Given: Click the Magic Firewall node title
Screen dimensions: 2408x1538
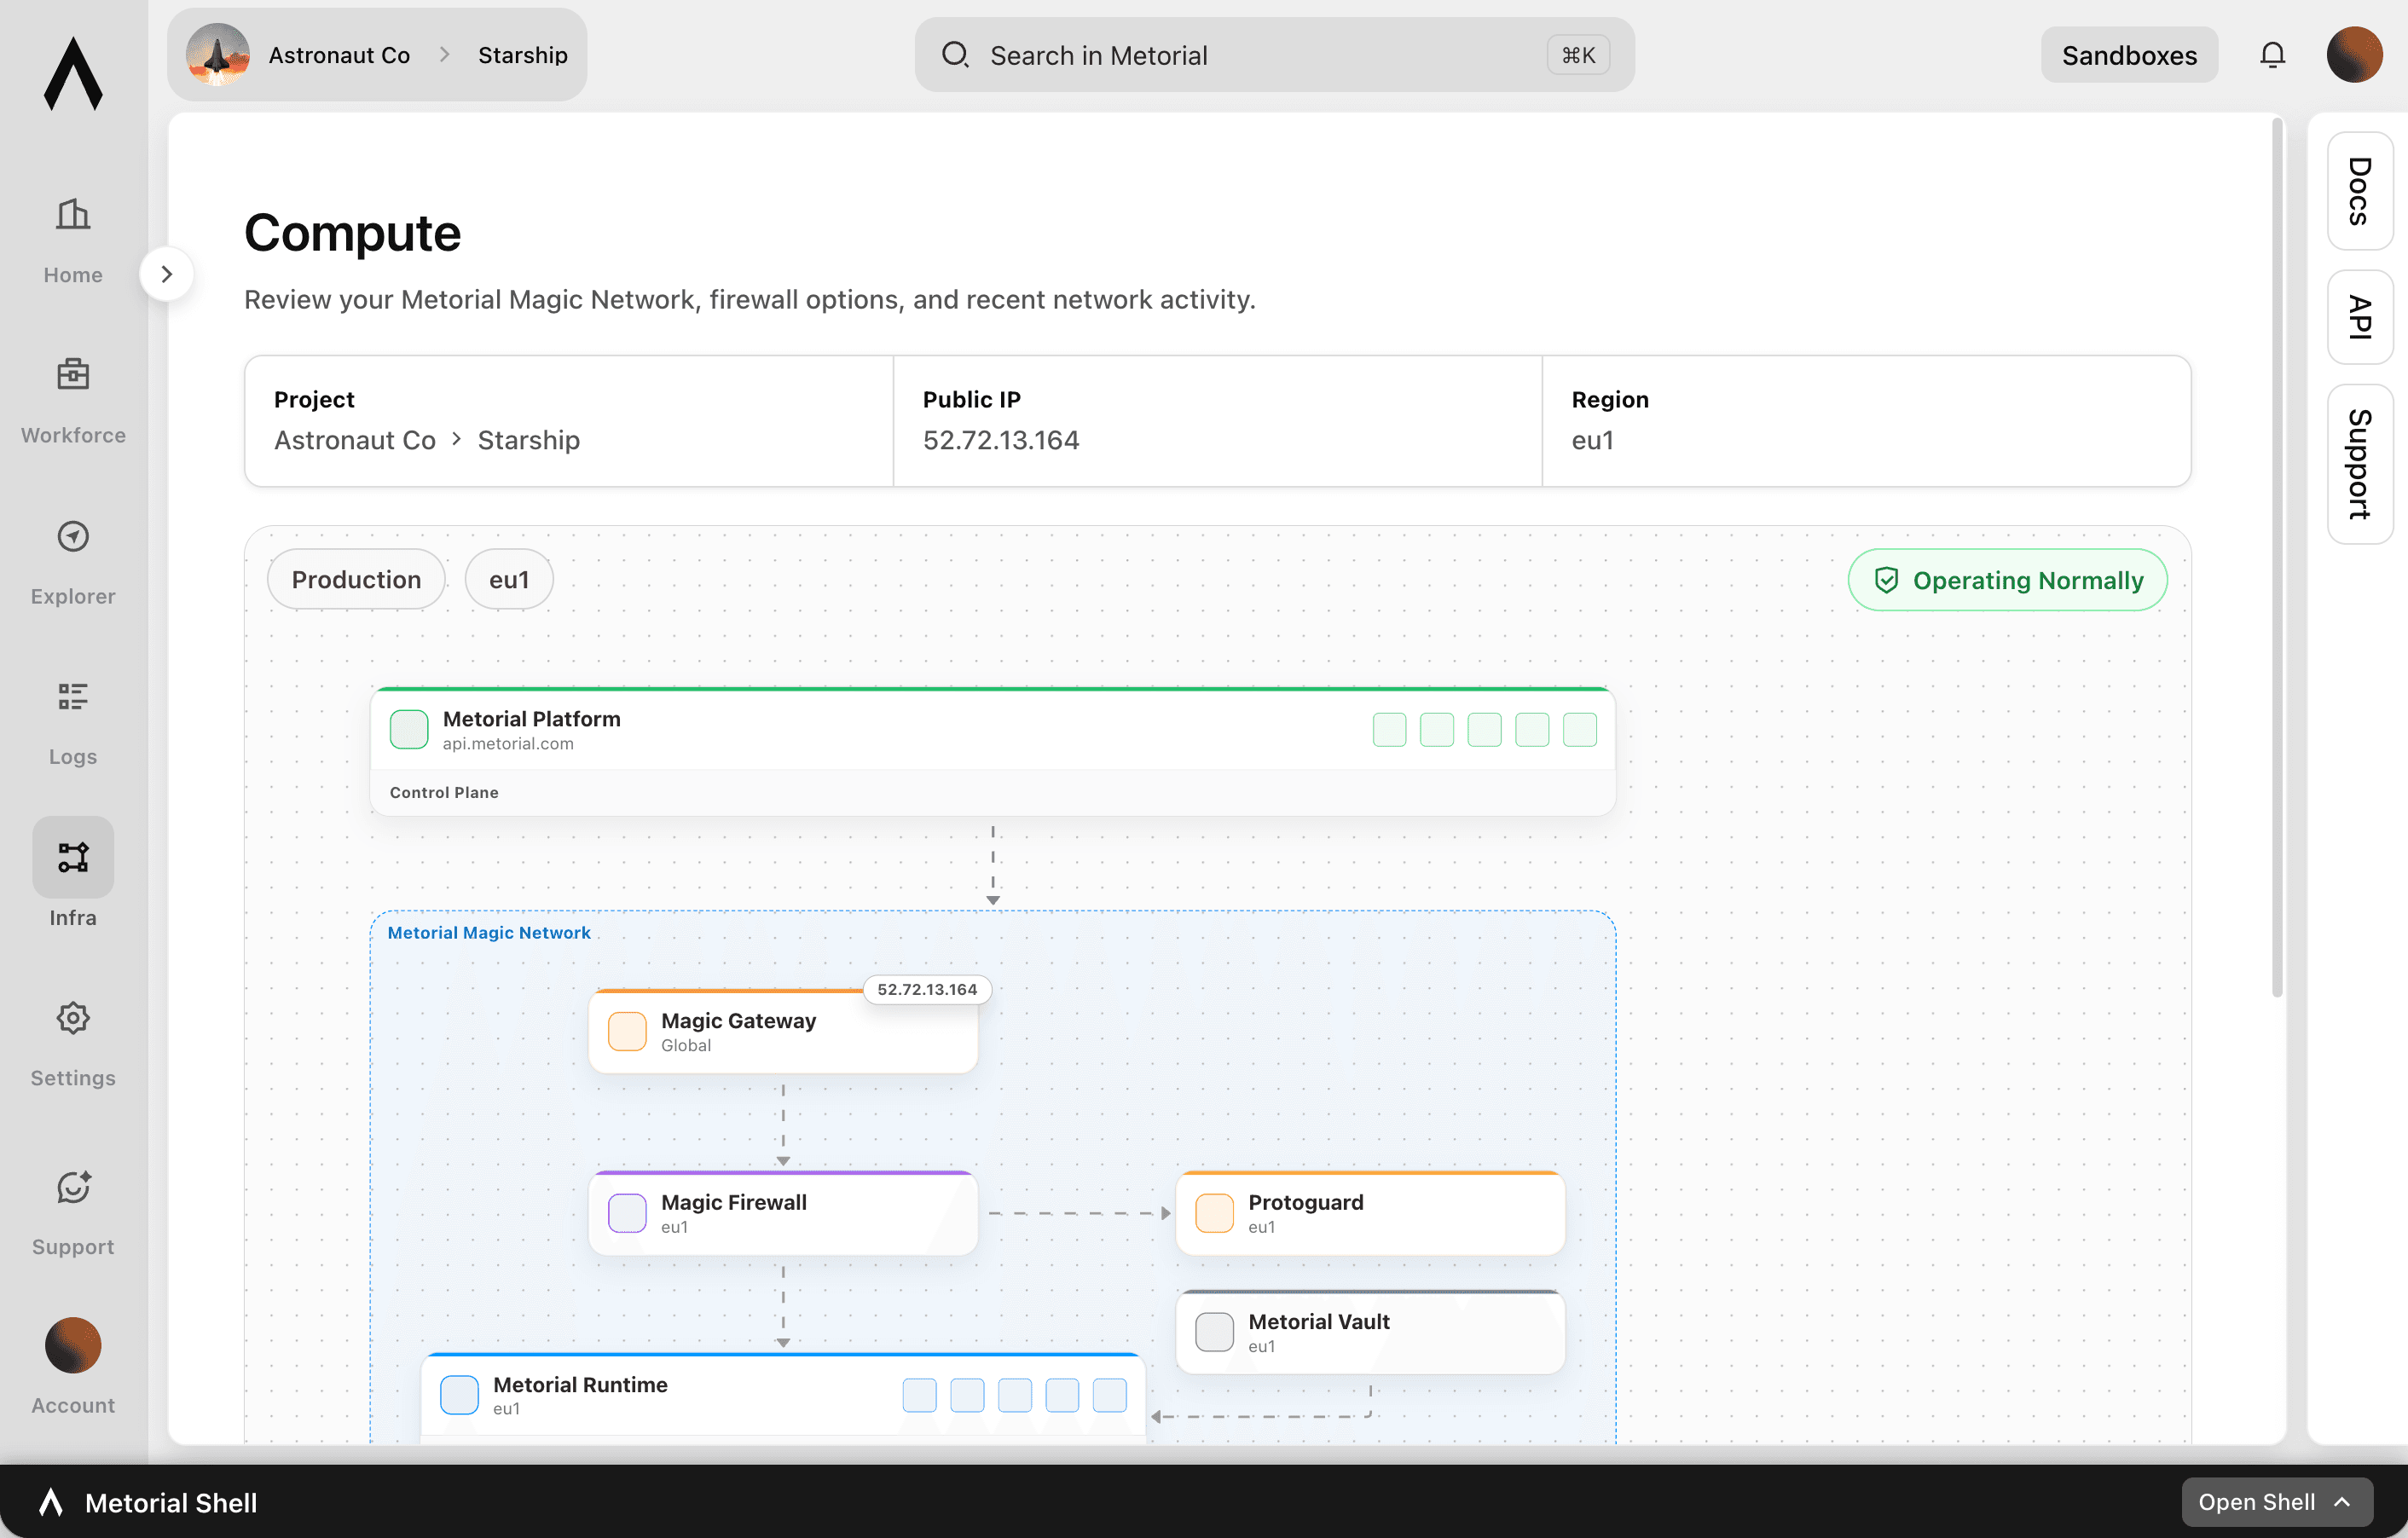Looking at the screenshot, I should (734, 1202).
